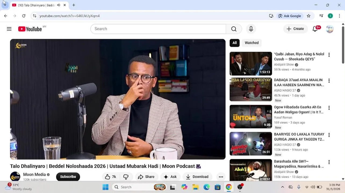Viewport: 345px width, 193px height.
Task: Open File Explorer from the taskbar
Action: click(195, 187)
